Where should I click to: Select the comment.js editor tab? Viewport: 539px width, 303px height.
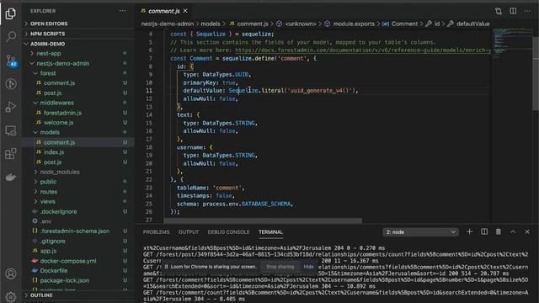(163, 11)
